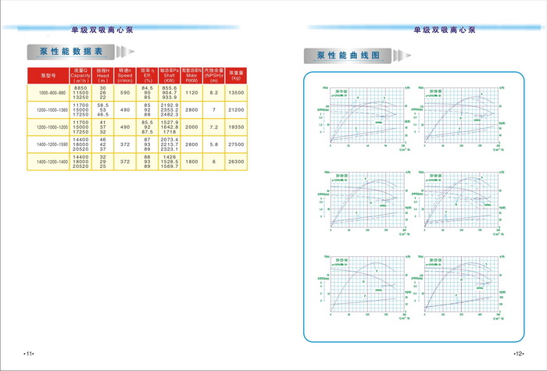547x371 pixels.
Task: Click the arrow icon beside 泵性能数据表 banner
Action: (x=125, y=52)
